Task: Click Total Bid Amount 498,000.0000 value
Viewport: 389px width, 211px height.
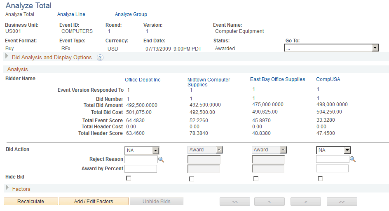Action: [x=332, y=104]
